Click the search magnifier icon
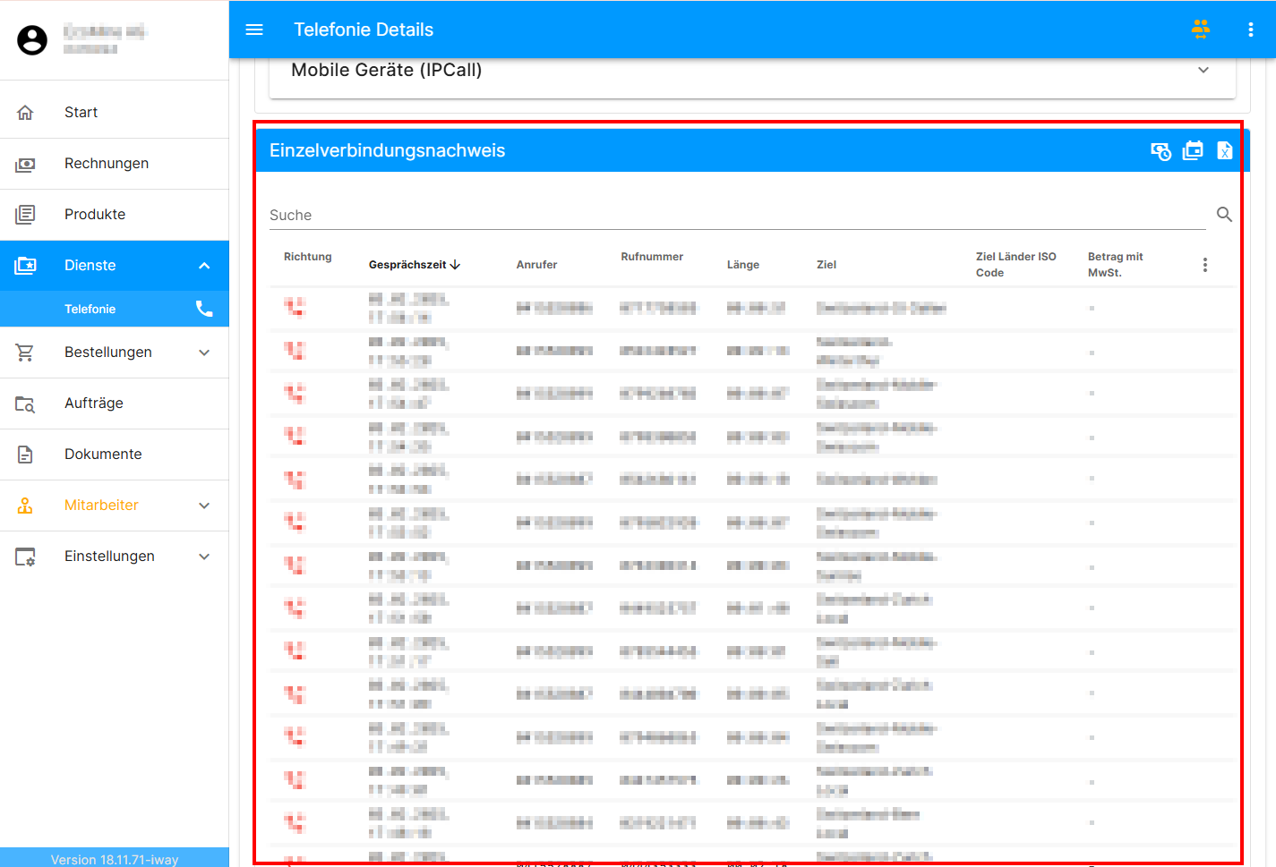This screenshot has height=867, width=1276. point(1224,215)
